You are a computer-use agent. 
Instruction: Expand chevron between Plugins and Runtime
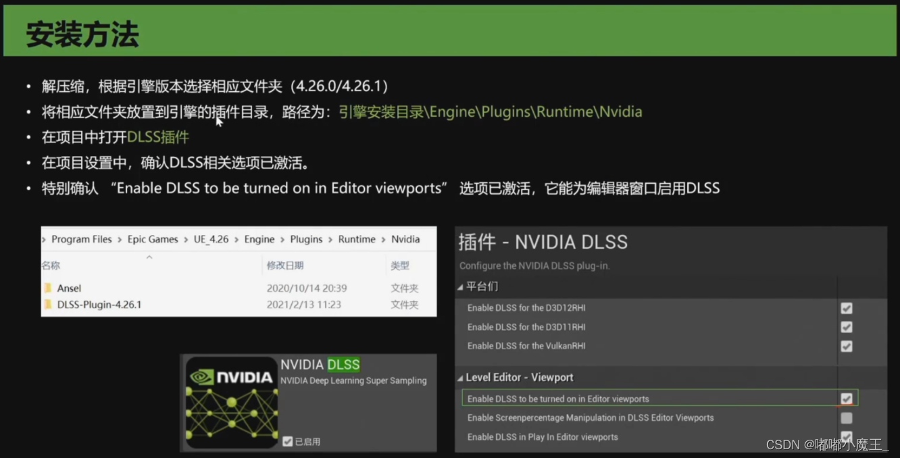pyautogui.click(x=330, y=240)
